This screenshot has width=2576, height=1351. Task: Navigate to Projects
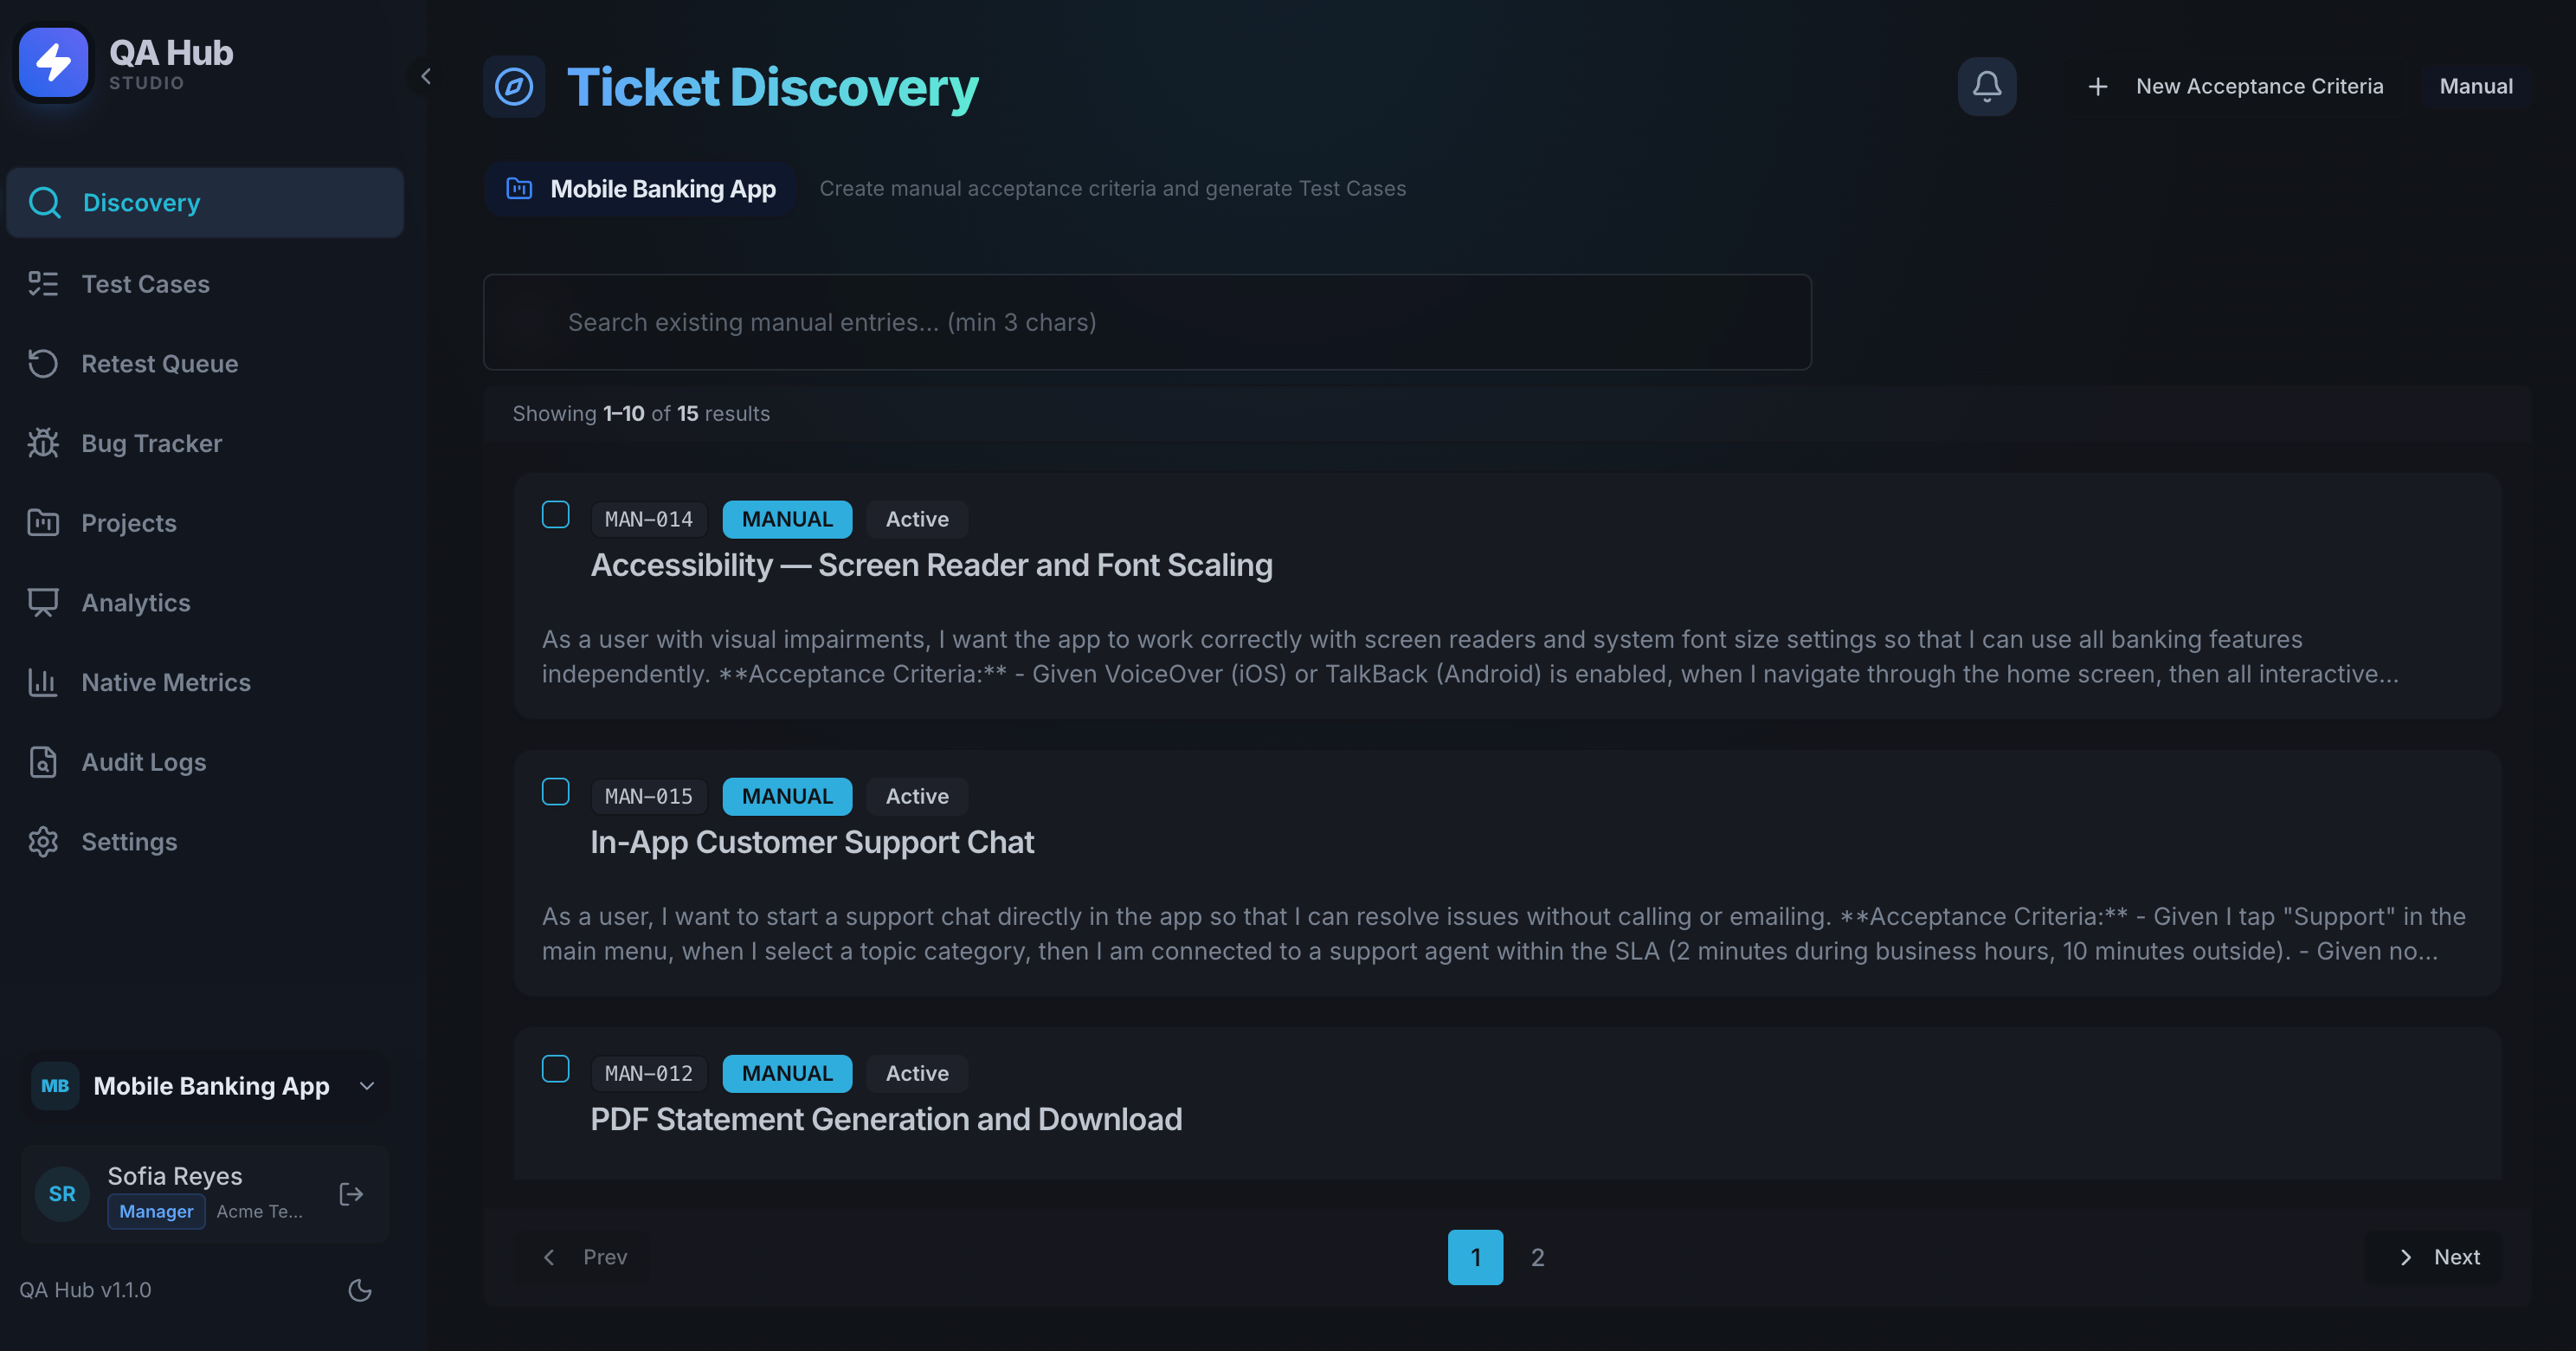[205, 522]
